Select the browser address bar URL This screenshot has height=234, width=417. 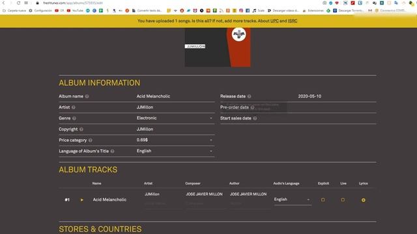(73, 3)
